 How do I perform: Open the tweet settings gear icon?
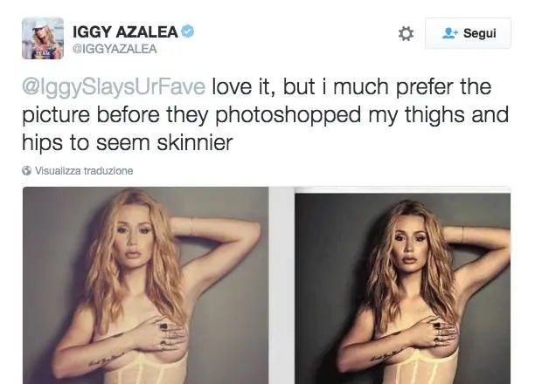point(406,33)
